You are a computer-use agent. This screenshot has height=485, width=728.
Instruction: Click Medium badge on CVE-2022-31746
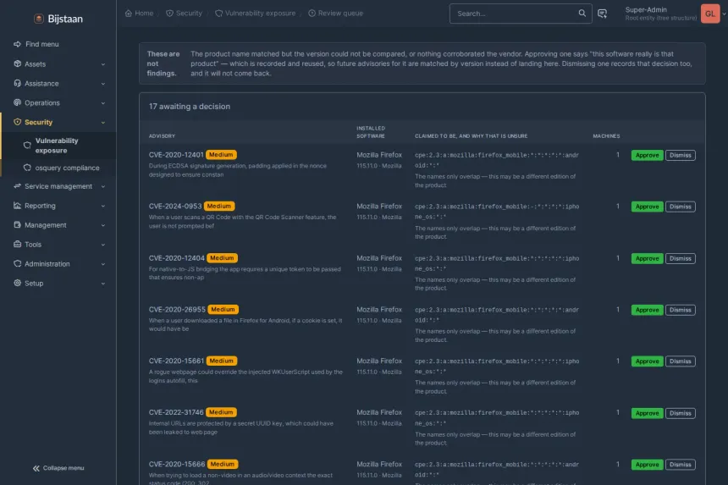(221, 412)
